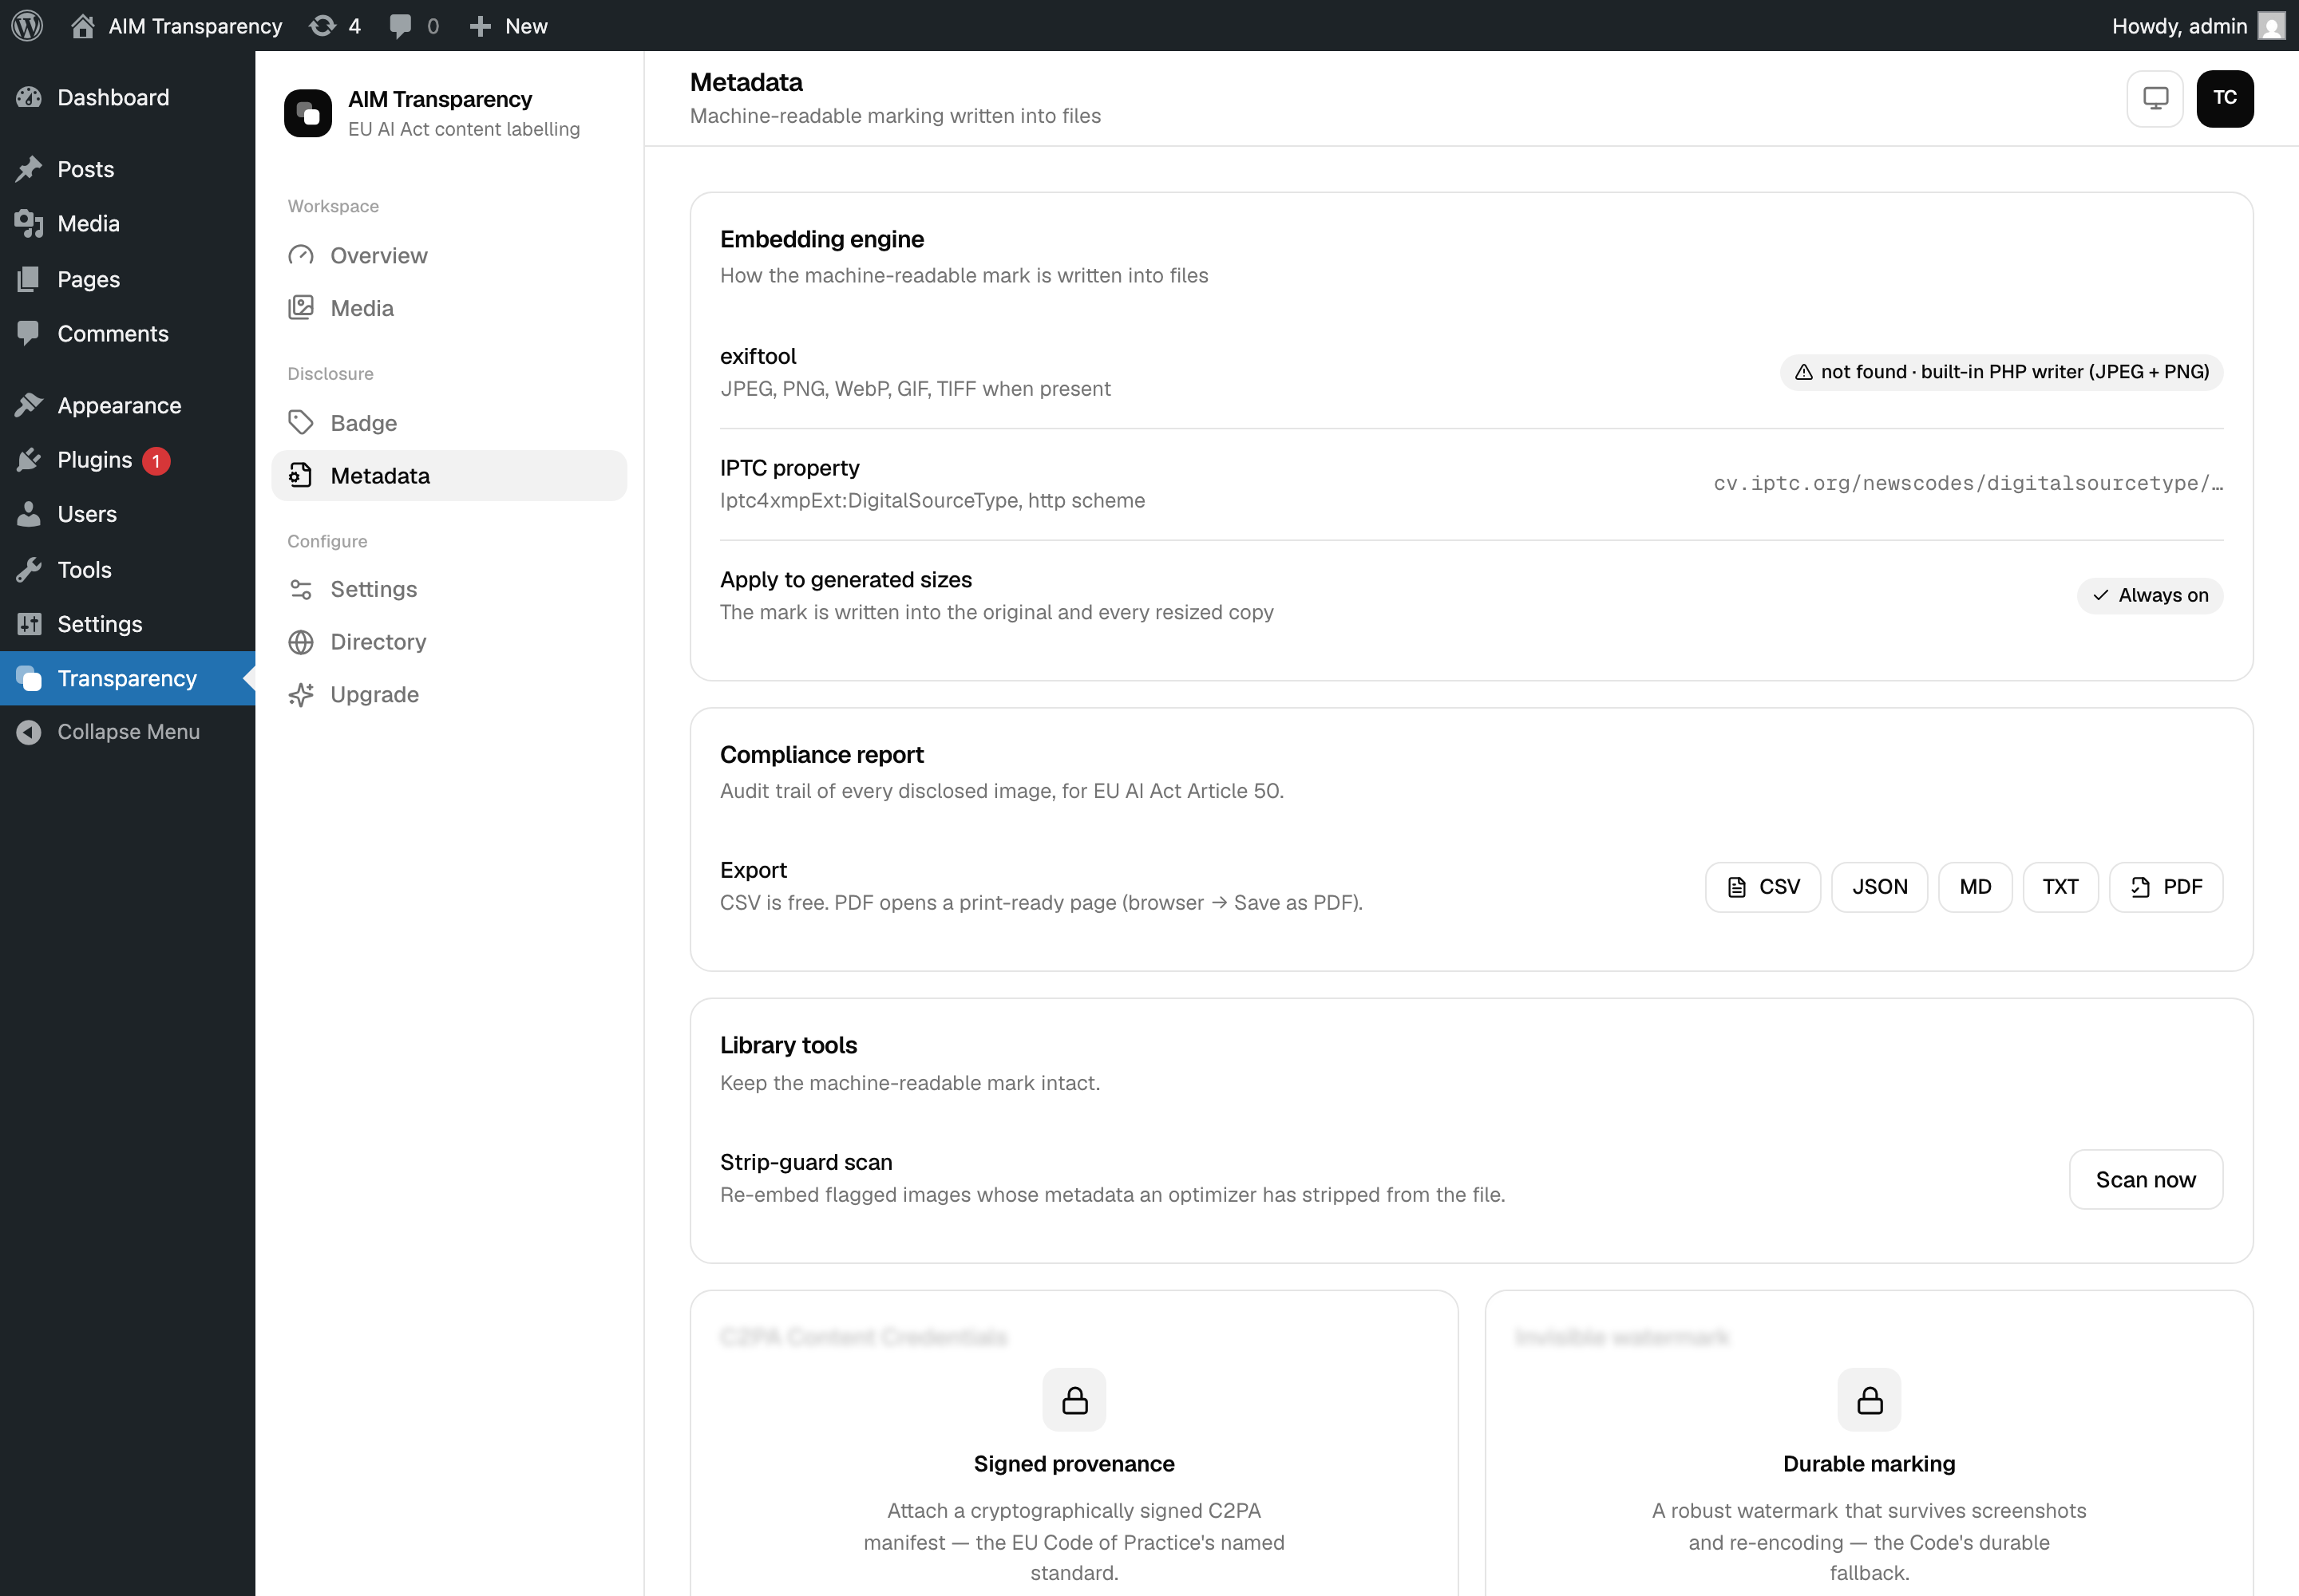Click the WordPress Media icon

pyautogui.click(x=29, y=223)
